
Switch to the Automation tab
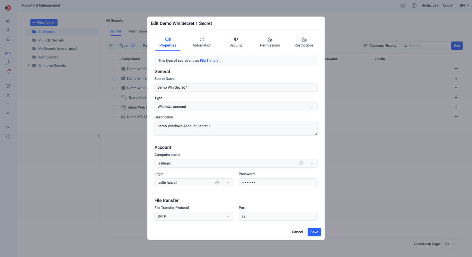pyautogui.click(x=202, y=42)
